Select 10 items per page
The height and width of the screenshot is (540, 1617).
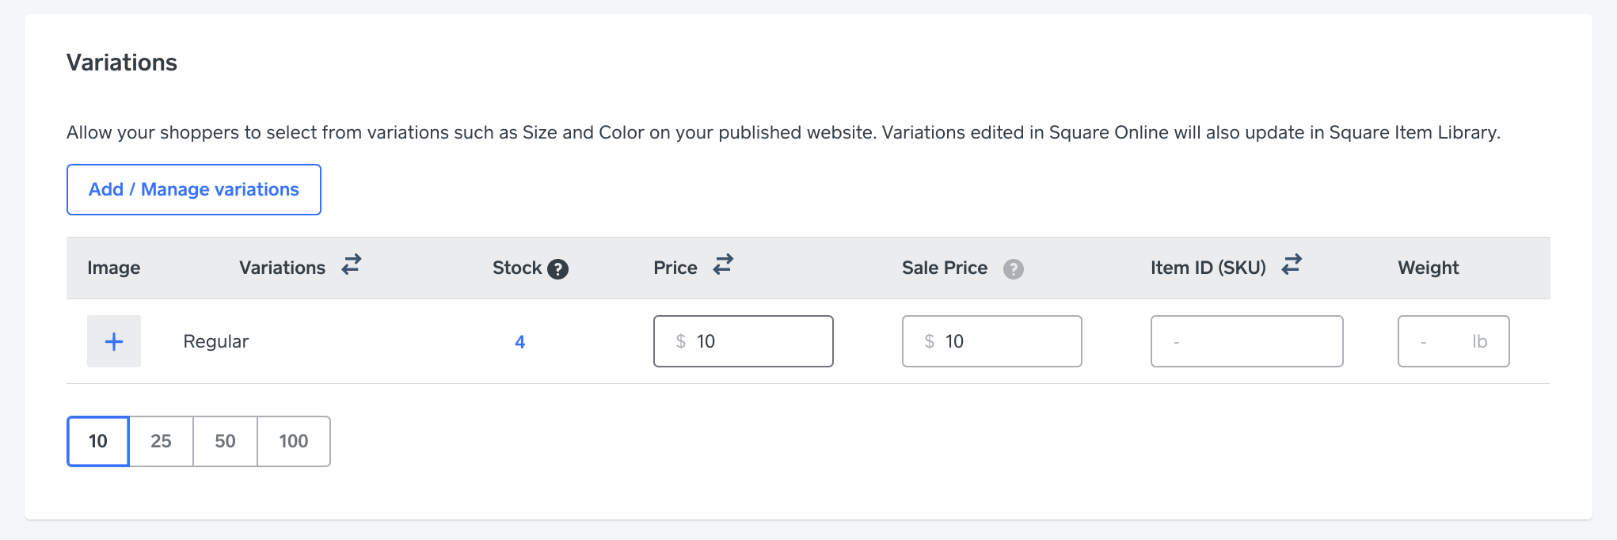click(98, 441)
